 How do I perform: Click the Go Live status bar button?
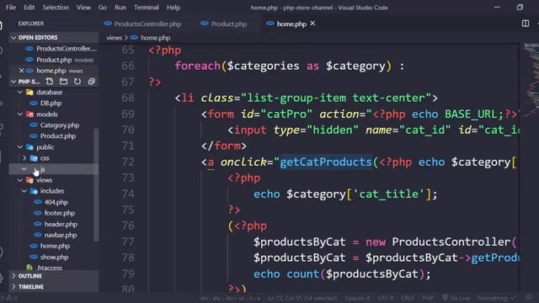[456, 298]
